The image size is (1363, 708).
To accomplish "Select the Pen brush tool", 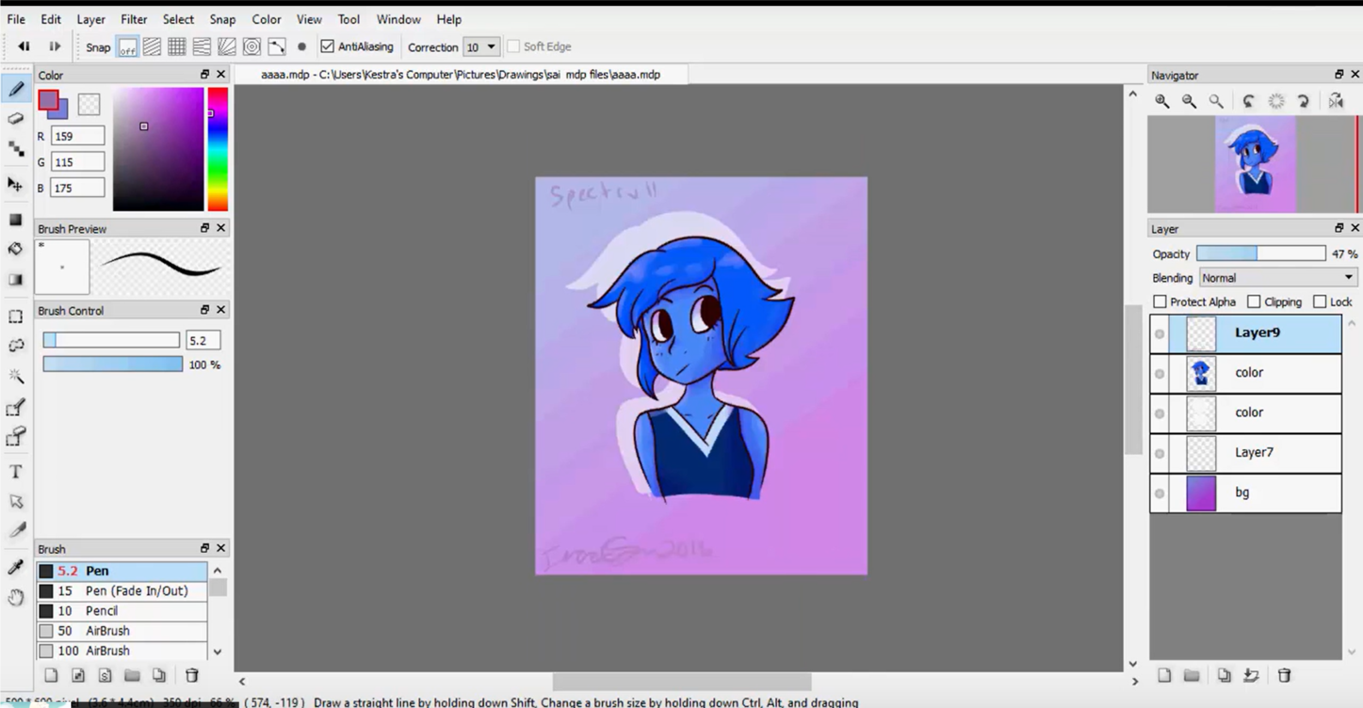I will point(16,89).
